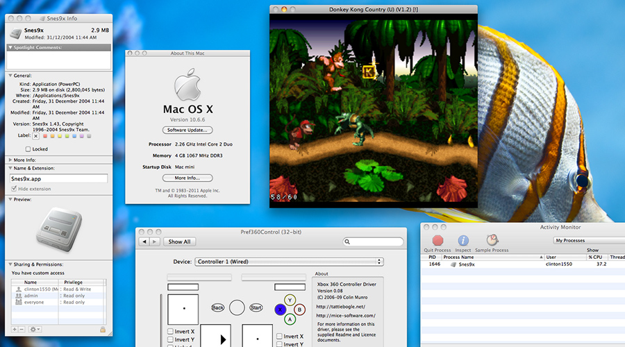
Task: Open privilege popup for clinton1550 Read & Write
Action: click(x=83, y=289)
